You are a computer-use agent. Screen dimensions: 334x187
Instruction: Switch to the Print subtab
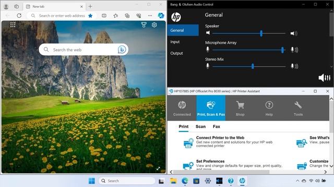click(183, 127)
